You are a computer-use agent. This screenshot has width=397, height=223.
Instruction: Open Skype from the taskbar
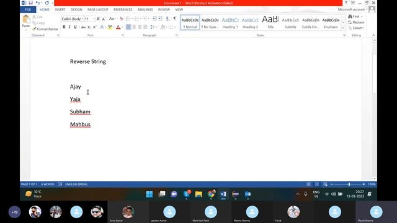[187, 194]
